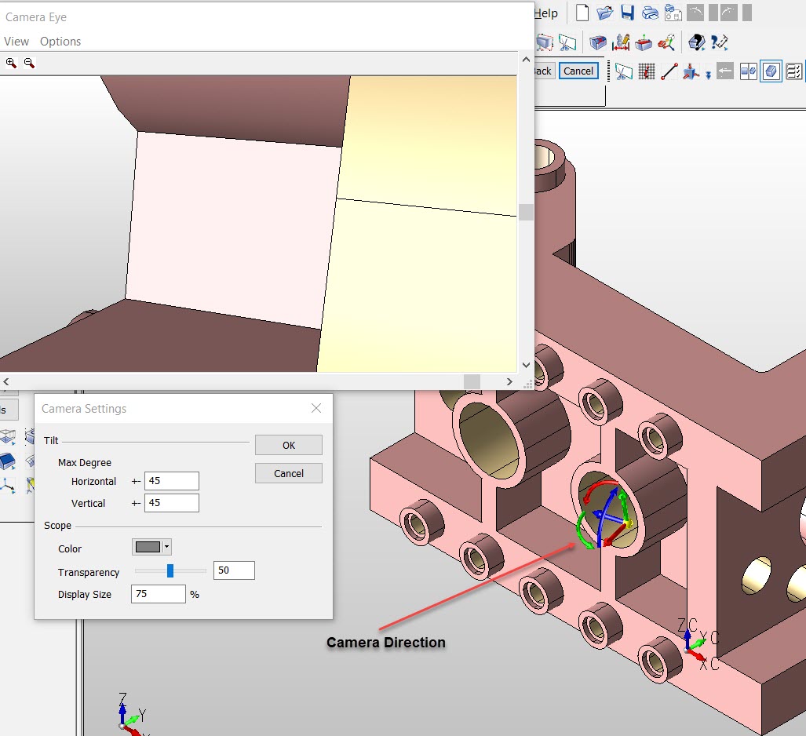Click the Camera Eye vertical scrollbar
This screenshot has height=736, width=806.
[x=526, y=210]
